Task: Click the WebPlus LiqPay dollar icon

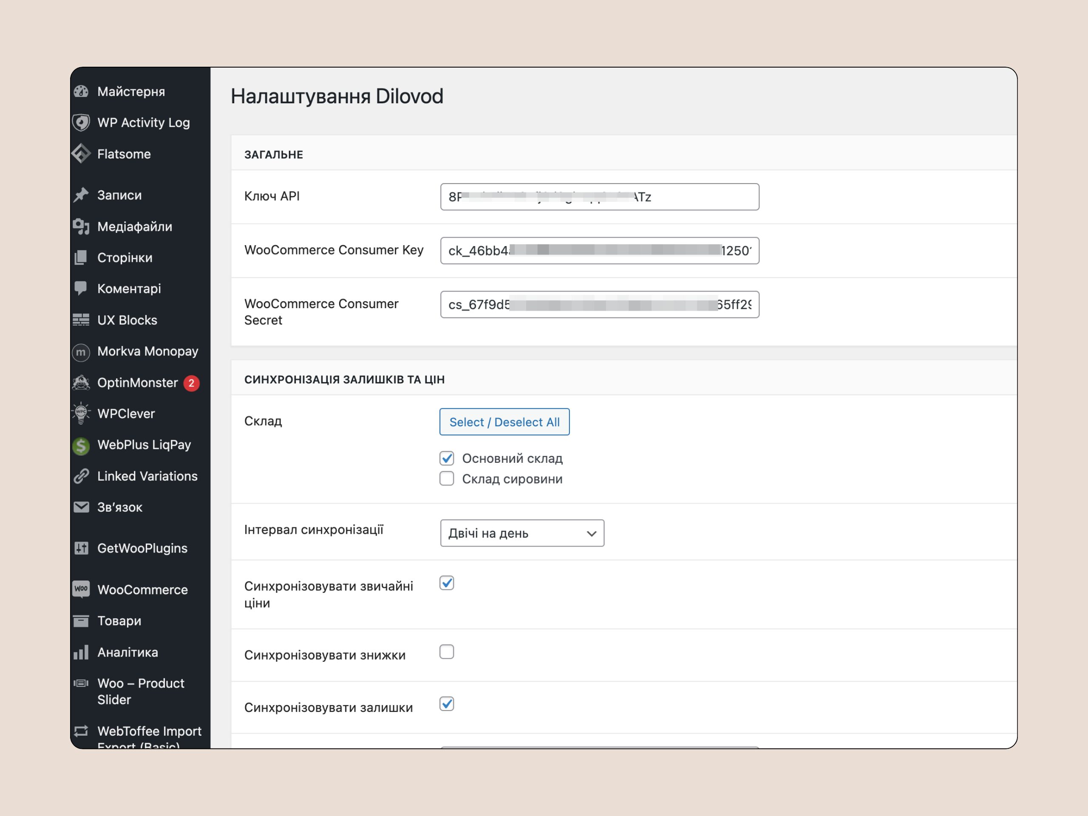Action: click(x=81, y=446)
